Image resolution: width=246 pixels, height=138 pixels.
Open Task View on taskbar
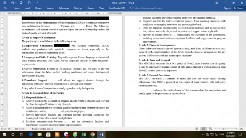22,134
